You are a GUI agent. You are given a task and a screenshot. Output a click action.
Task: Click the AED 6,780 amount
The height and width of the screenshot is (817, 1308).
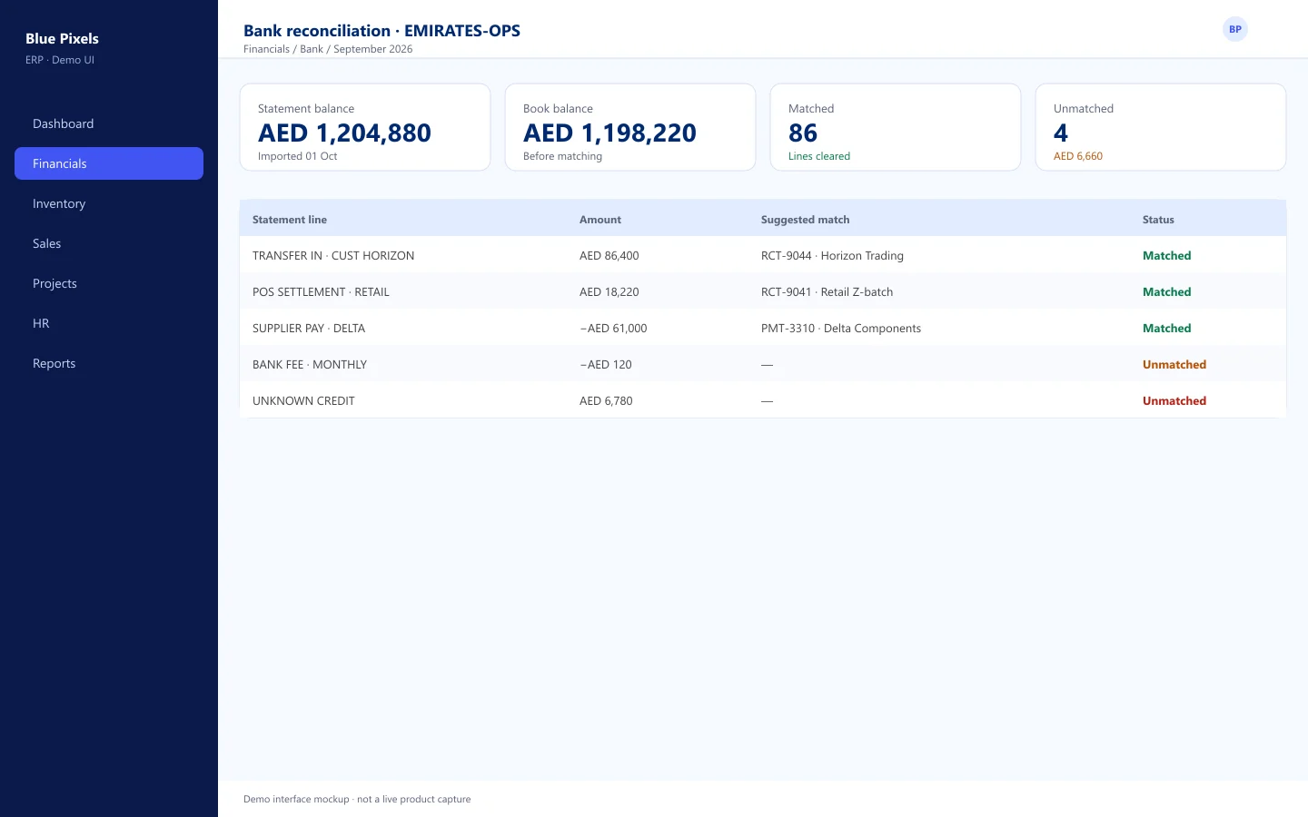[x=606, y=400]
